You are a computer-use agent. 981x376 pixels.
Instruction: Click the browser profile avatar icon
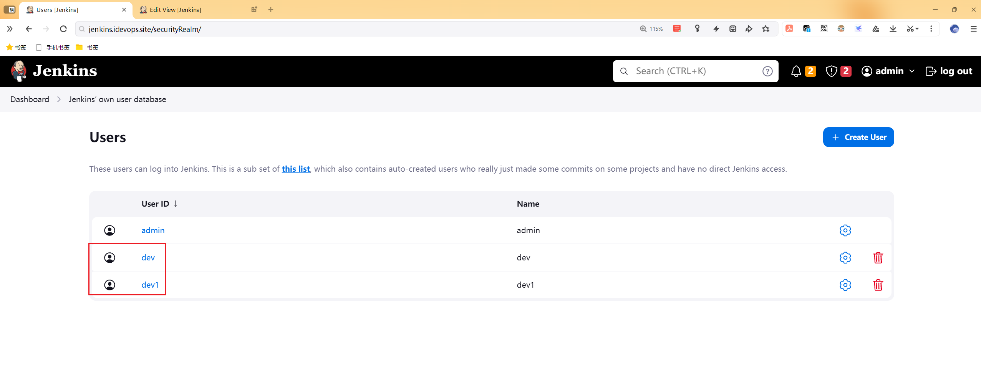pos(954,29)
